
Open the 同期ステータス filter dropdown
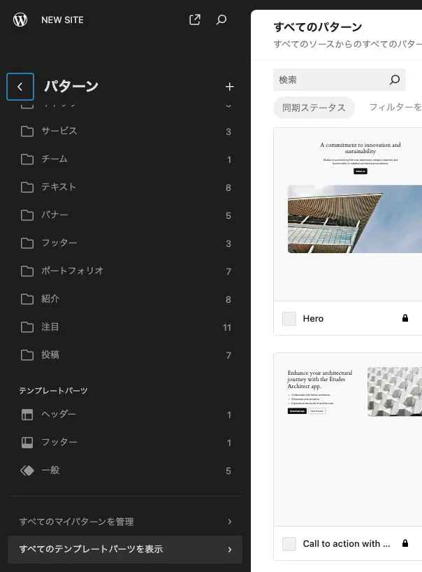pos(314,108)
